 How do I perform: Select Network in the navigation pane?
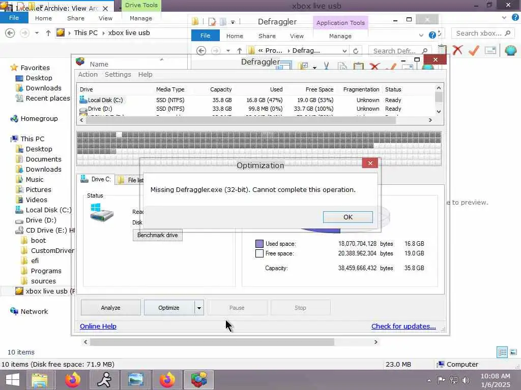[34, 311]
